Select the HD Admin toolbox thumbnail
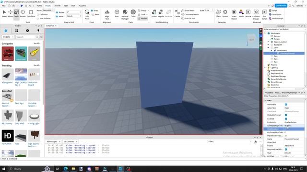The height and width of the screenshot is (172, 307). click(8, 136)
